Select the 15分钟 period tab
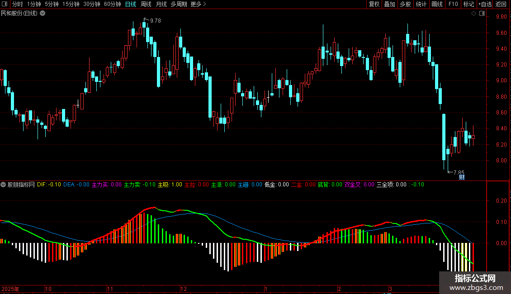Viewport: 511px width, 294px height. click(71, 4)
